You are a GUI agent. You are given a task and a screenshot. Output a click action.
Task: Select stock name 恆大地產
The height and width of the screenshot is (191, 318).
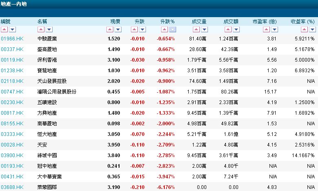pos(47,134)
